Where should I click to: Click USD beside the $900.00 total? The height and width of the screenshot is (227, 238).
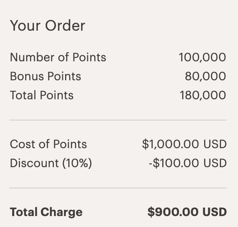[215, 212]
